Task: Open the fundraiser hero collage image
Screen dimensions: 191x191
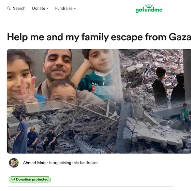Action: 99,101
